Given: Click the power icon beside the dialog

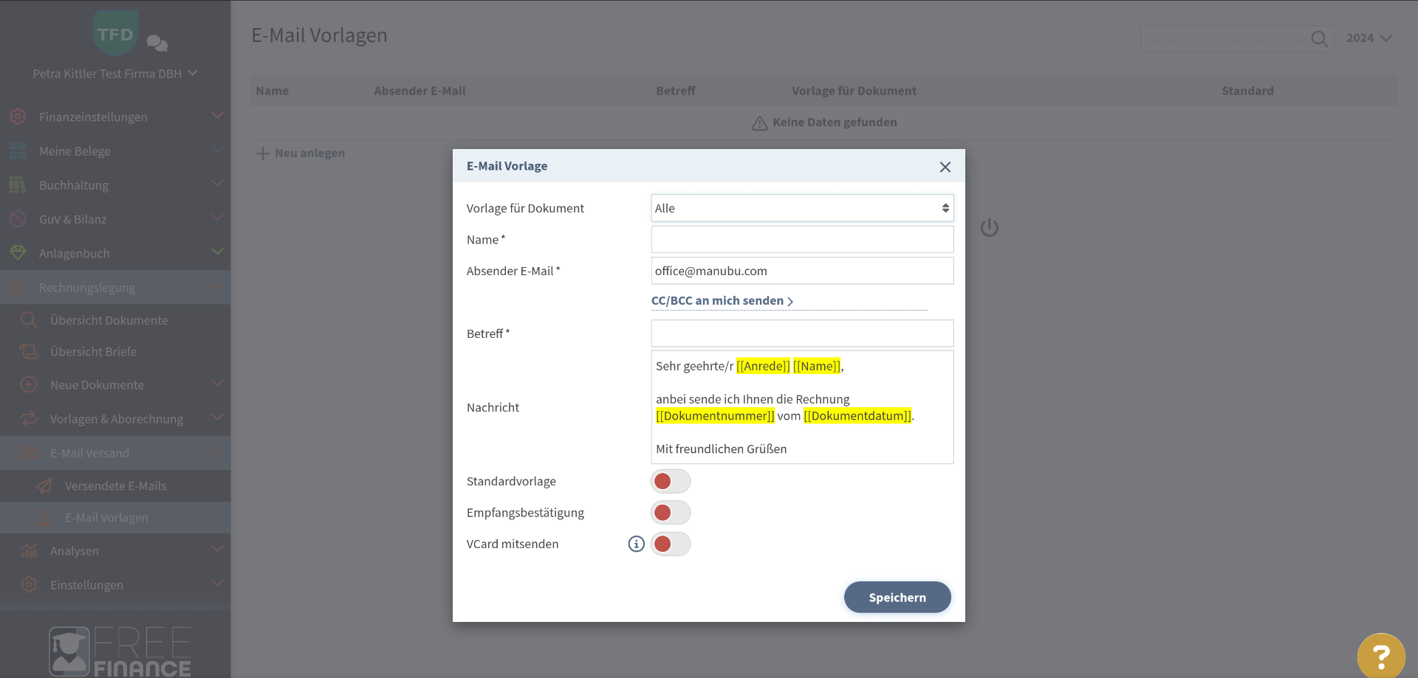Looking at the screenshot, I should 989,228.
